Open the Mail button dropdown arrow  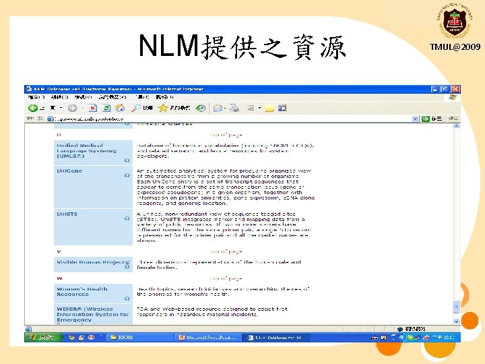click(225, 108)
